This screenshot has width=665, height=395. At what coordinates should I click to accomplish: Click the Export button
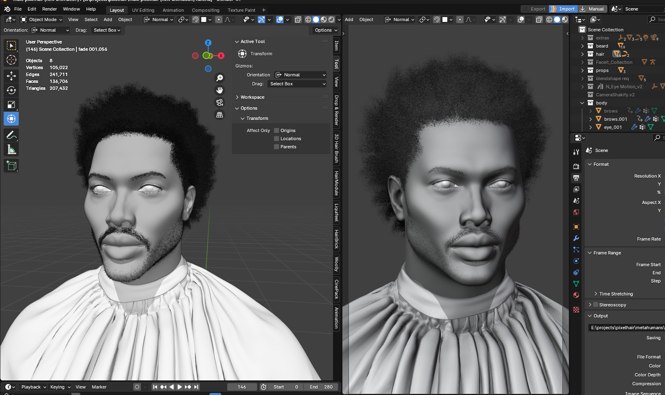[x=534, y=9]
